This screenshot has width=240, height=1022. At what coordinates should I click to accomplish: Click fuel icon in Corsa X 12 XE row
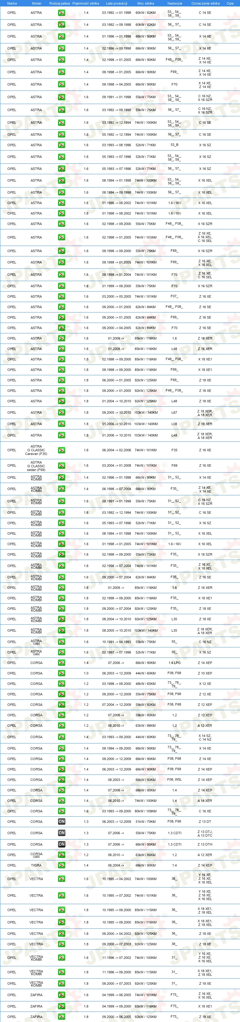point(62,684)
